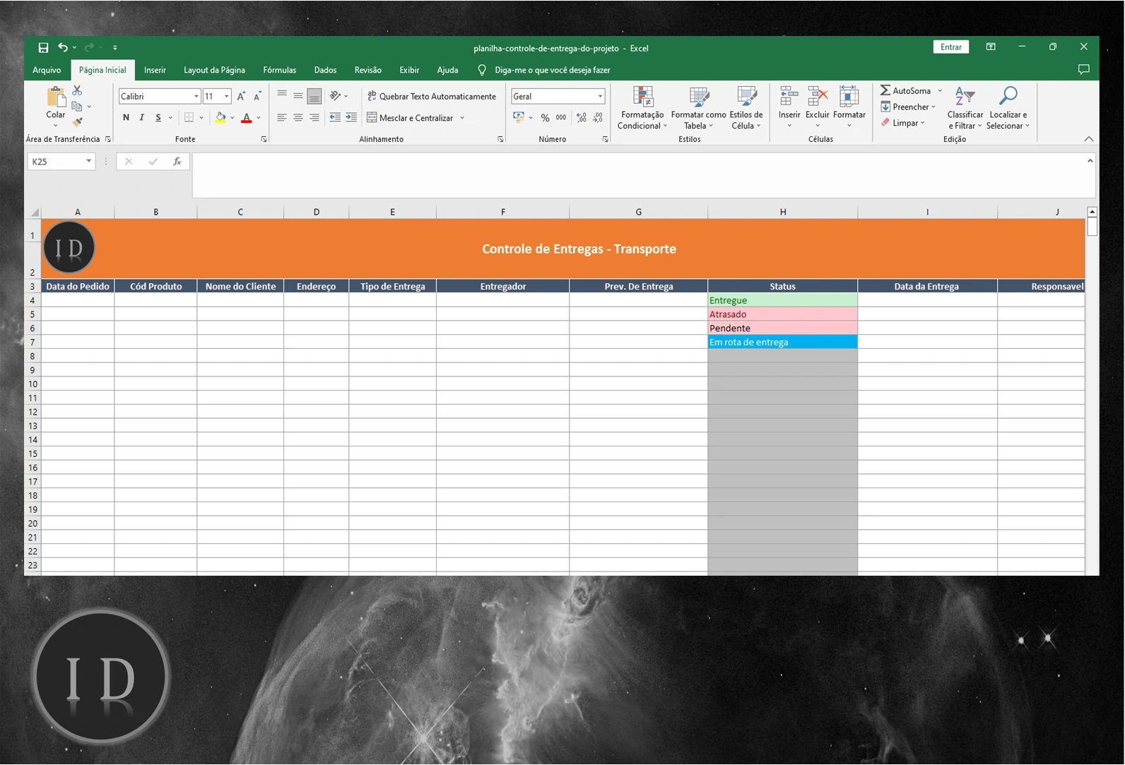This screenshot has height=765, width=1125.
Task: Select the Format Painter brush icon
Action: pyautogui.click(x=78, y=122)
